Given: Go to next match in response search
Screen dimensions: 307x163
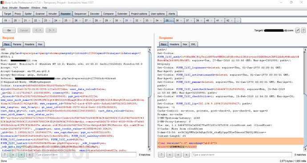Looking at the screenshot, I should pos(186,155).
